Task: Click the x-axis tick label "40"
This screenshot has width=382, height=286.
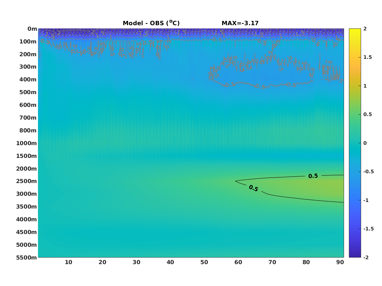Action: point(170,262)
